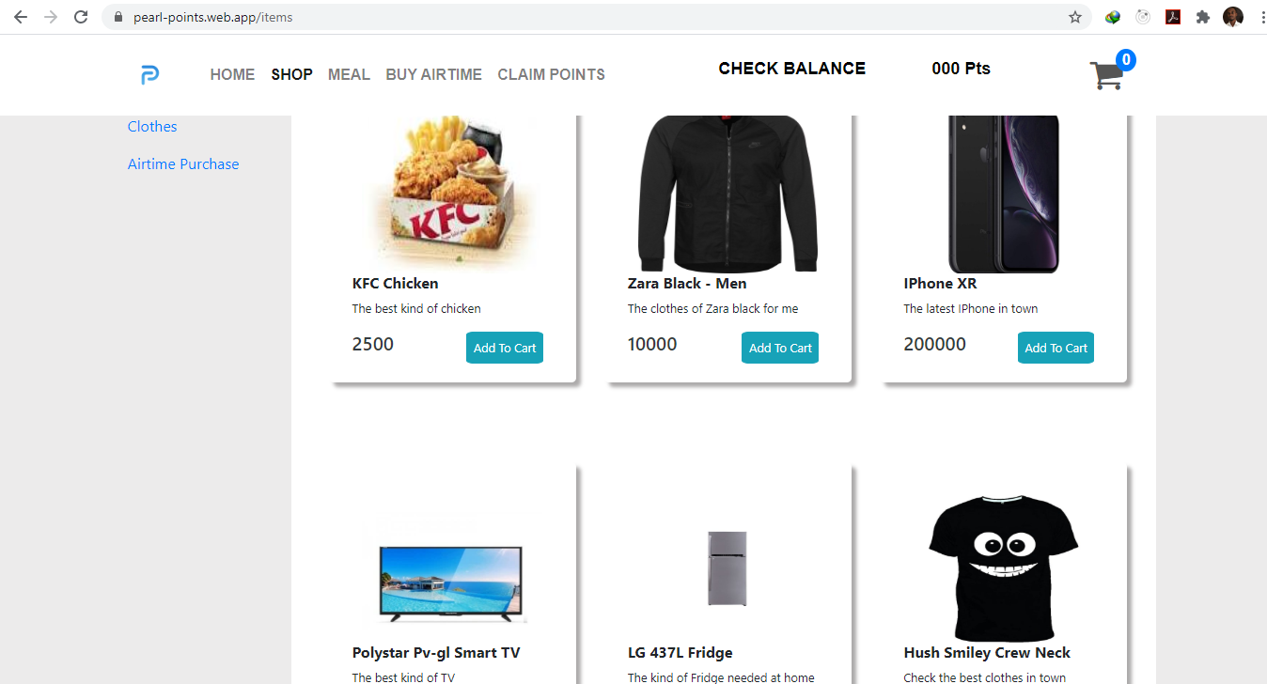Image resolution: width=1267 pixels, height=684 pixels.
Task: View site info via padlock icon
Action: pyautogui.click(x=118, y=17)
